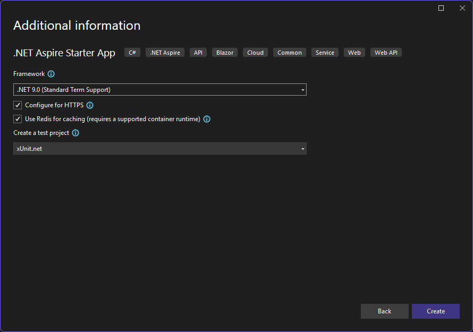The height and width of the screenshot is (332, 473).
Task: Click the Create button
Action: click(436, 311)
